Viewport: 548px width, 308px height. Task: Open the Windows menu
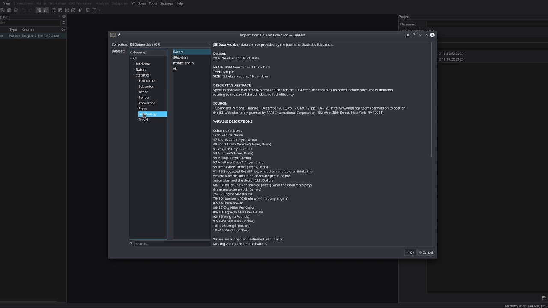[138, 3]
